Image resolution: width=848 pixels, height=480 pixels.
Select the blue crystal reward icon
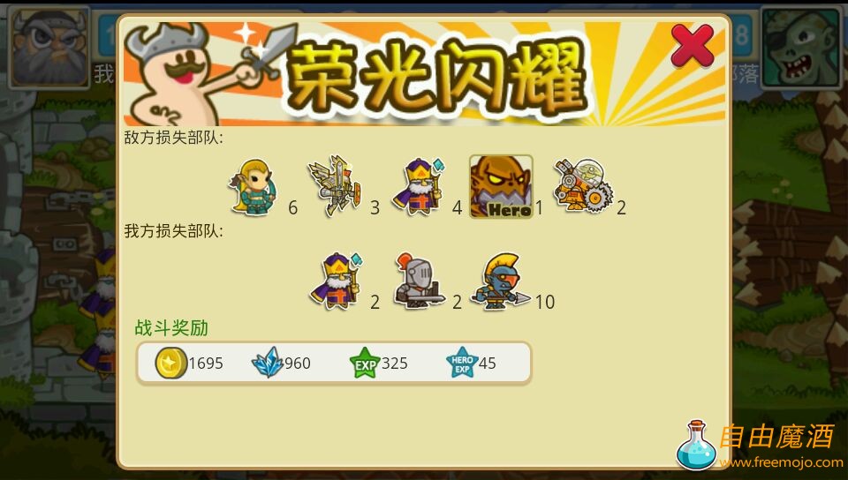pos(268,363)
